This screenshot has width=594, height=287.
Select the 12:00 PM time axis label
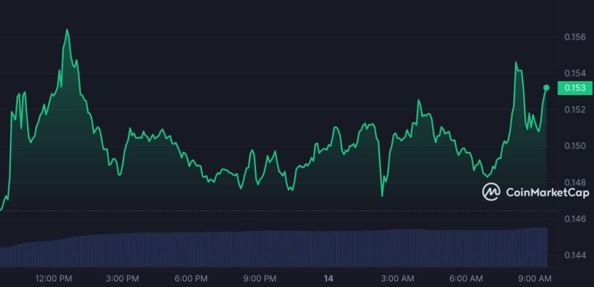click(x=53, y=279)
